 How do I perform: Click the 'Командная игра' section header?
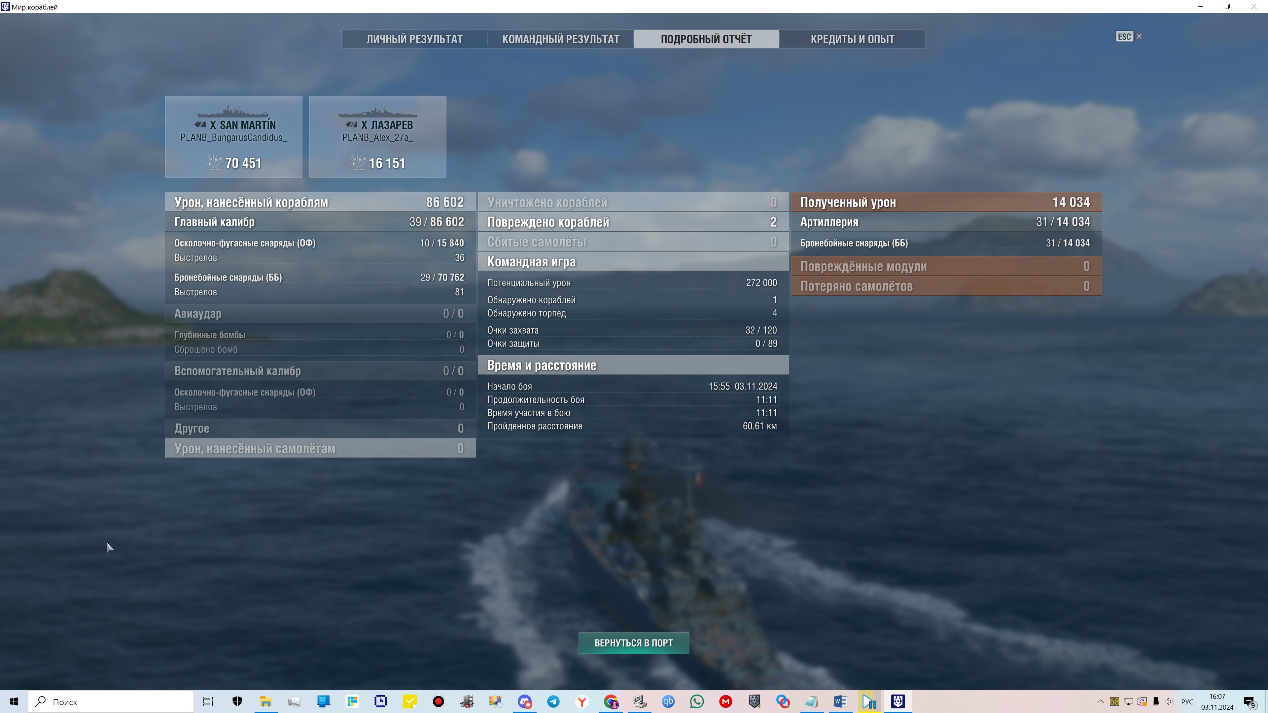[x=633, y=262]
